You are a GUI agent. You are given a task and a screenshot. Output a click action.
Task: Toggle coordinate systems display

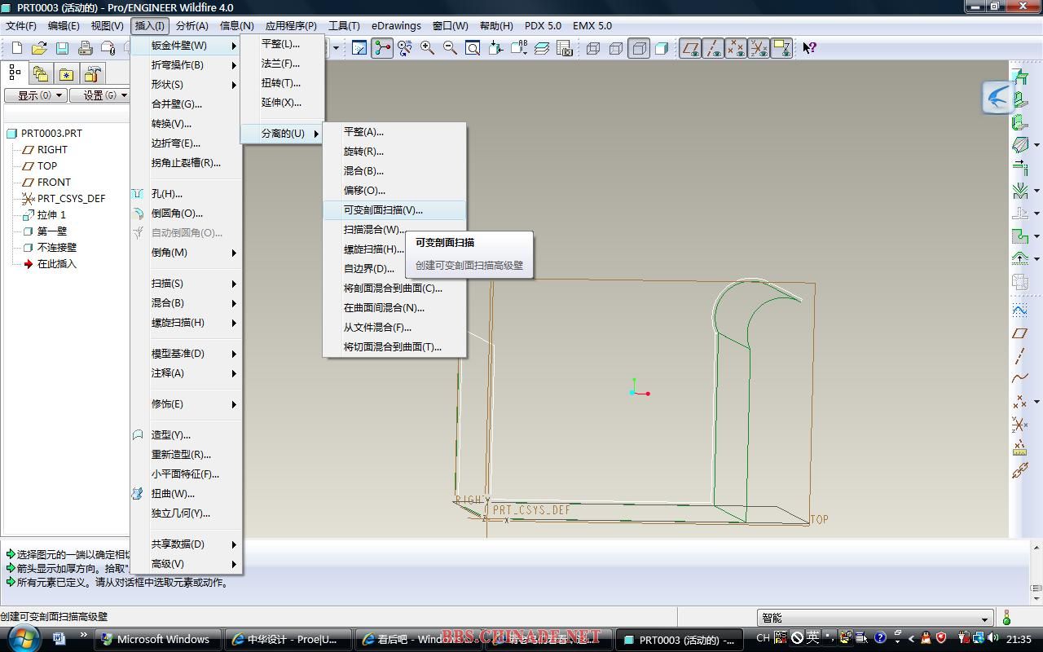[x=759, y=48]
